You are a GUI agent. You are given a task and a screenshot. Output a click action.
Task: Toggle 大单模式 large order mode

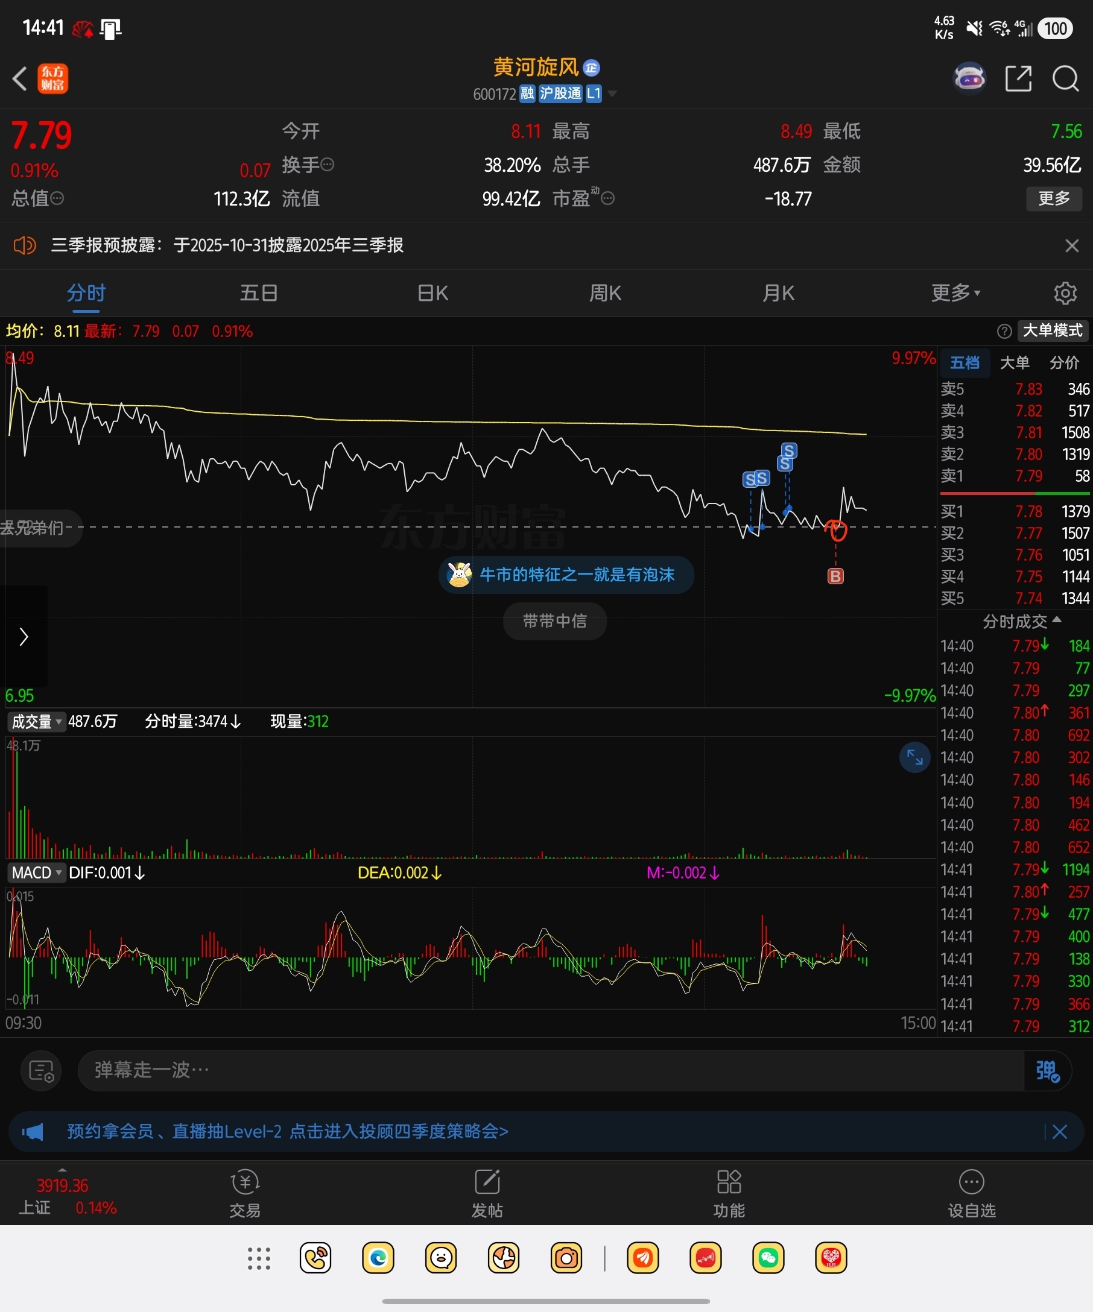[x=1053, y=330]
